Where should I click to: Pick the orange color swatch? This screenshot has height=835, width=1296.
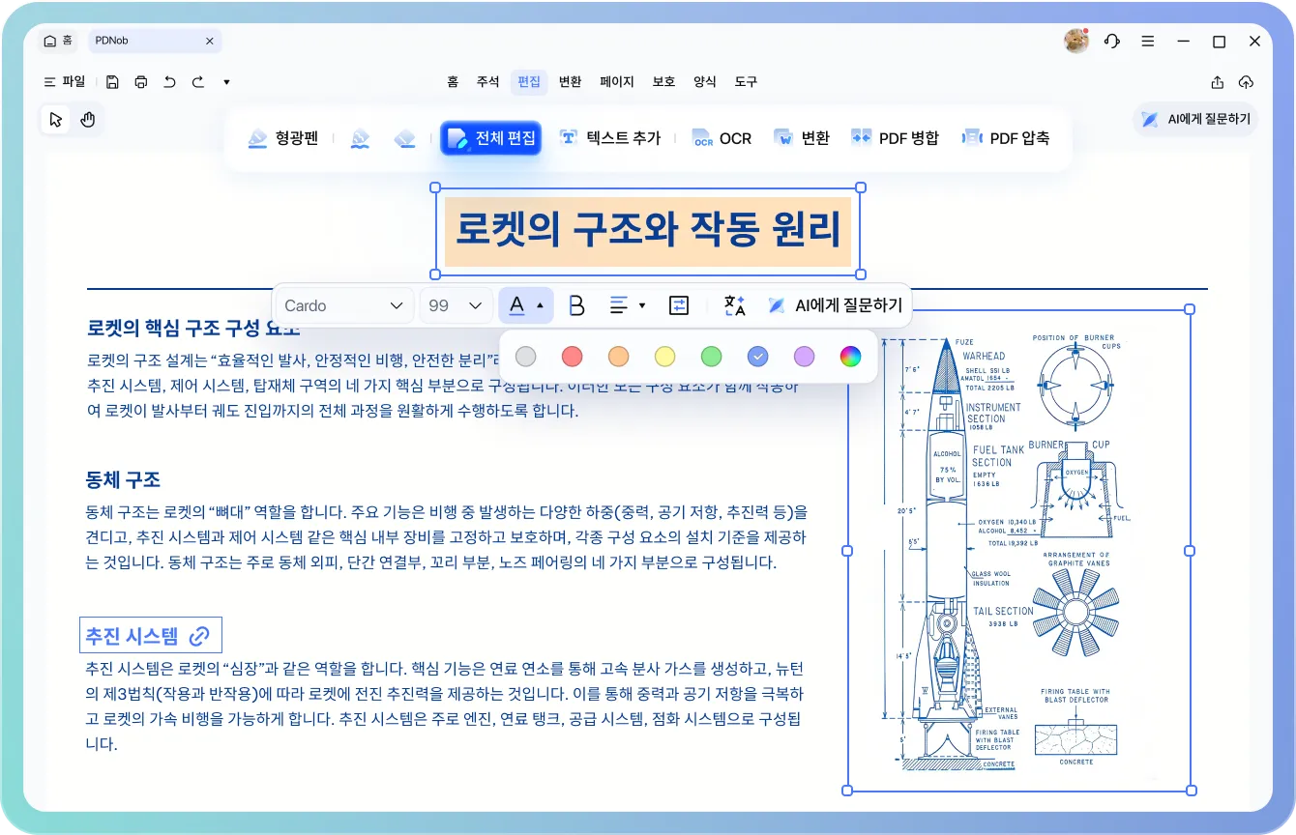tap(618, 357)
